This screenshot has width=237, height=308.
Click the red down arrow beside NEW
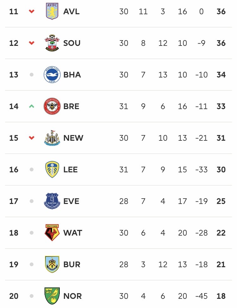(32, 138)
